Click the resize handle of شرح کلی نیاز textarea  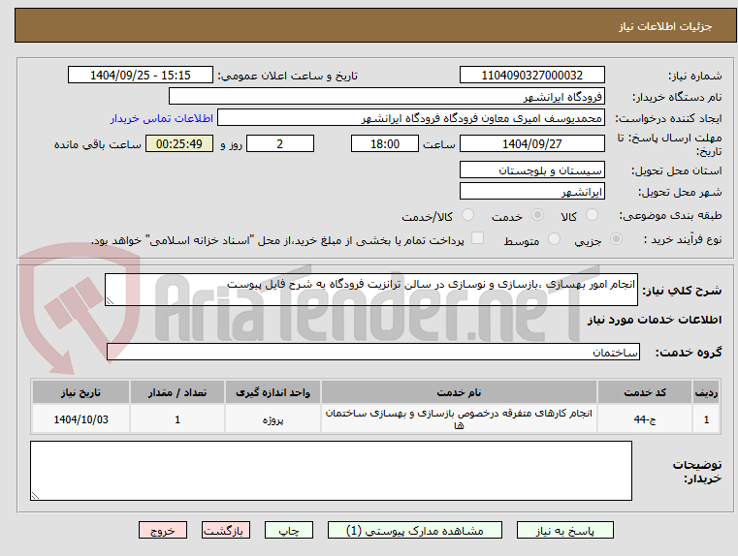click(x=110, y=301)
